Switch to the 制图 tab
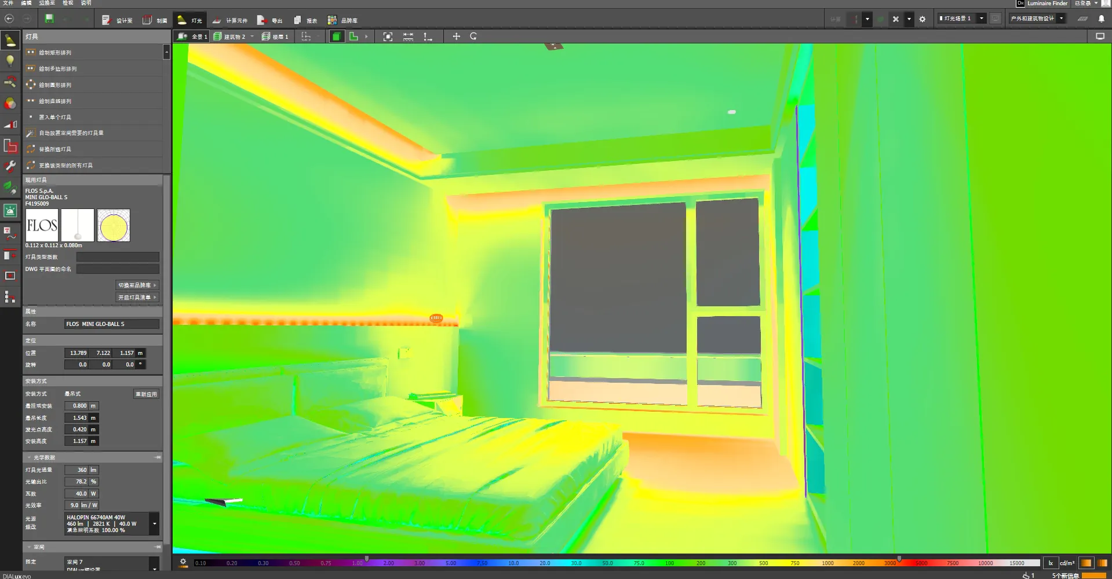 (x=155, y=20)
